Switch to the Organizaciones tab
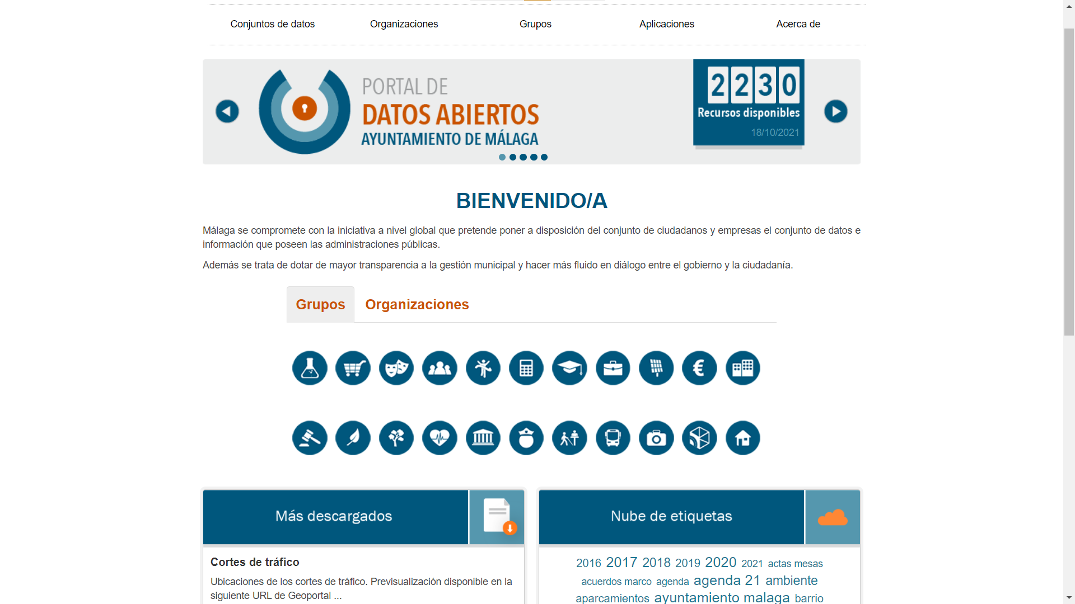 coord(417,304)
